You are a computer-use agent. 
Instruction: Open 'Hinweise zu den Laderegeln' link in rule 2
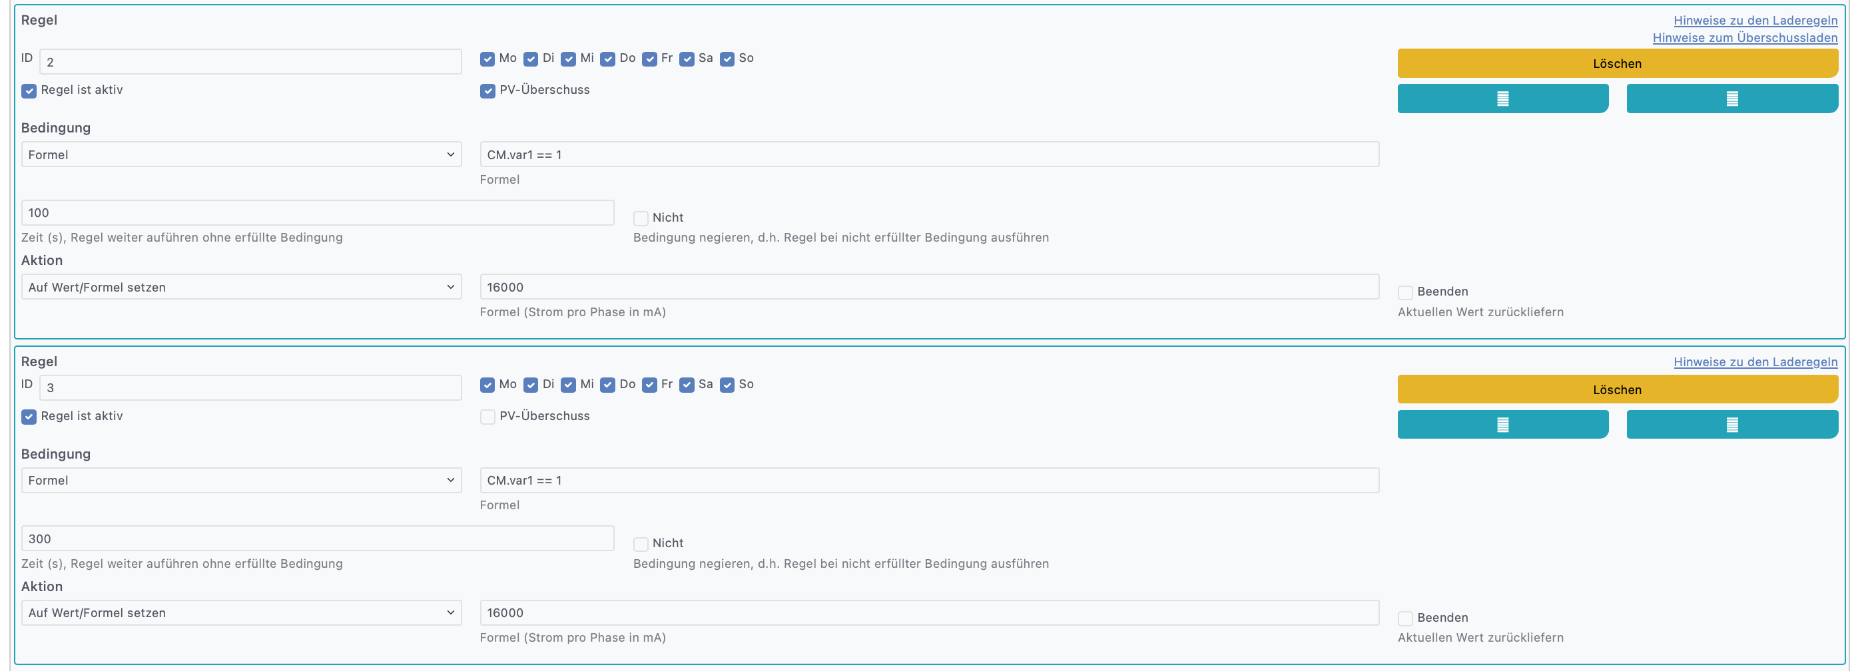tap(1755, 20)
